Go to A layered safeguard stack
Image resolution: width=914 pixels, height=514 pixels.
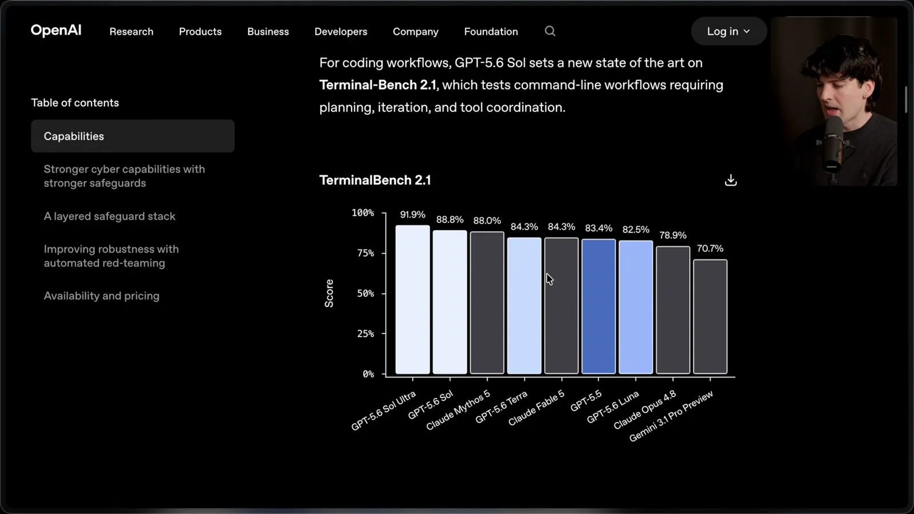pyautogui.click(x=110, y=216)
